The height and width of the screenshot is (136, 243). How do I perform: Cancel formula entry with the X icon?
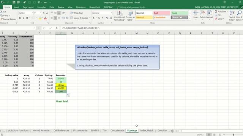(x=44, y=28)
